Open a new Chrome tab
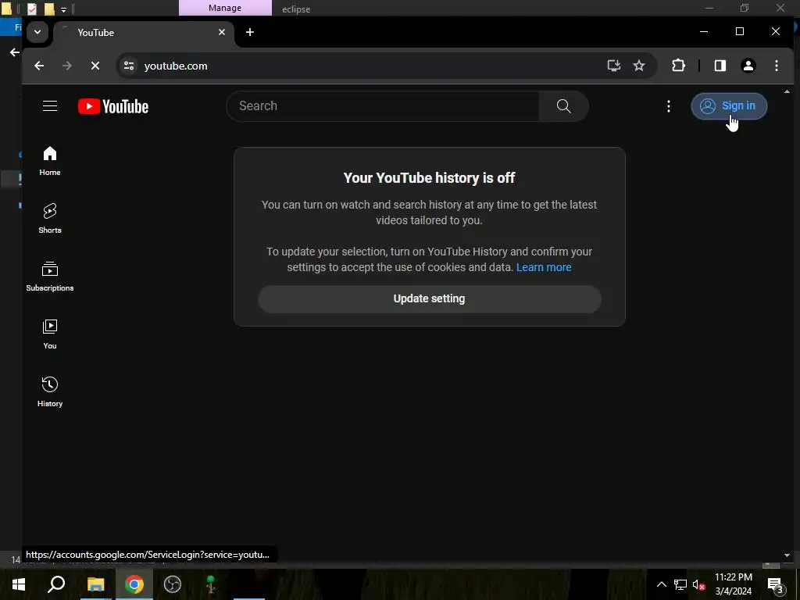Viewport: 800px width, 600px height. [249, 32]
